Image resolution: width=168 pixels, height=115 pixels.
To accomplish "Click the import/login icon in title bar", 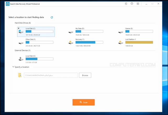I will (126, 4).
